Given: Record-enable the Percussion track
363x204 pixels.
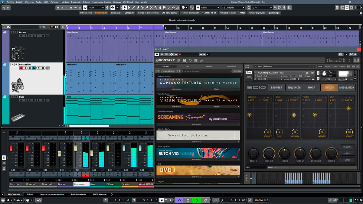Looking at the screenshot, I should pyautogui.click(x=21, y=68).
